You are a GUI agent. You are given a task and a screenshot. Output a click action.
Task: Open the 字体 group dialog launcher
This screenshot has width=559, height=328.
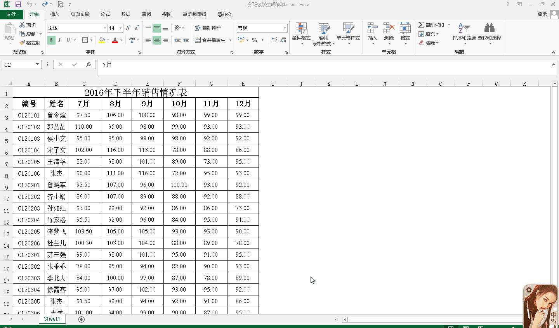[x=139, y=52]
